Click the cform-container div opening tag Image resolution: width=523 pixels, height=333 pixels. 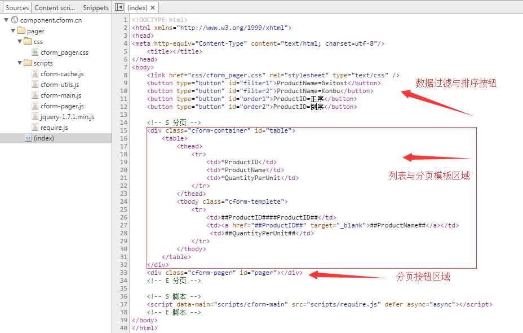(221, 130)
